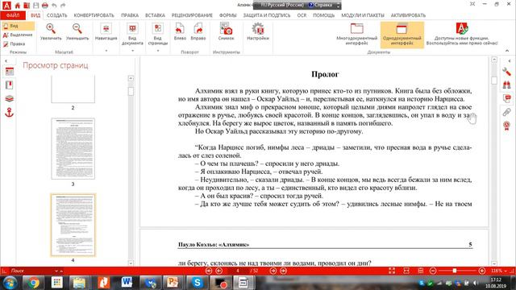The width and height of the screenshot is (516, 290).
Task: Click the Справка help button
Action: click(321, 5)
